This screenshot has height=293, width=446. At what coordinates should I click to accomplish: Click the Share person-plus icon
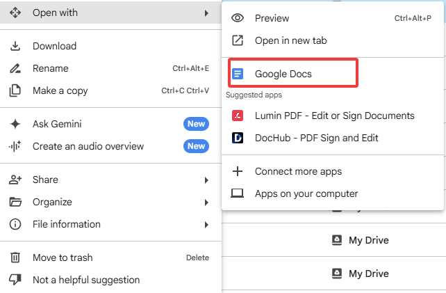15,180
